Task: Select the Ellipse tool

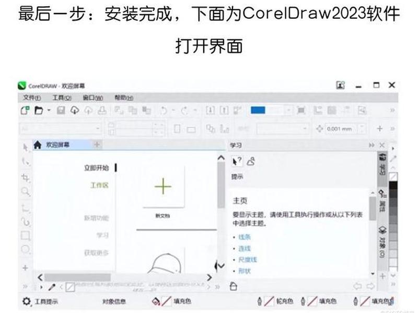Action: pyautogui.click(x=26, y=249)
